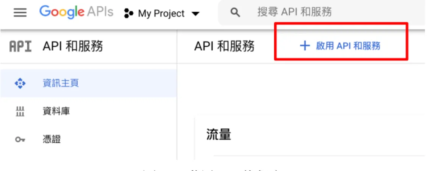Click the project hexagon dots icon
The height and width of the screenshot is (171, 430).
coord(128,13)
